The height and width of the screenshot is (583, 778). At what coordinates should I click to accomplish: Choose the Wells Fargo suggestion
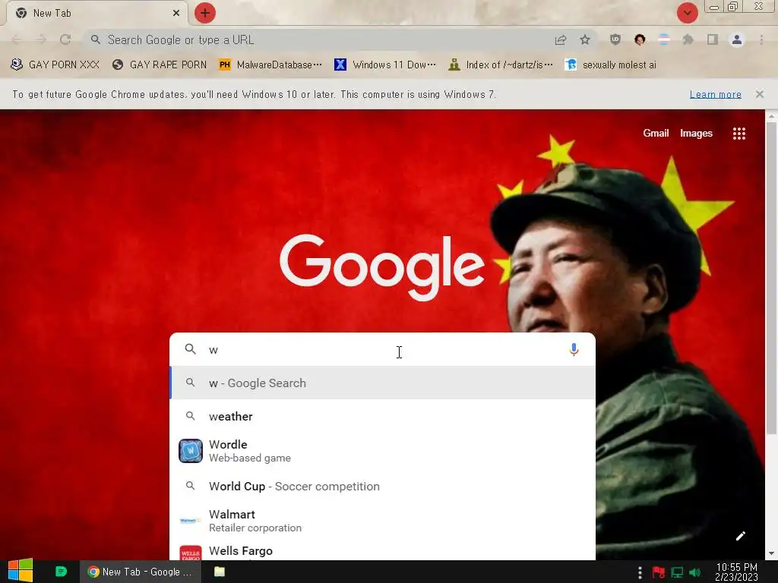(382, 550)
